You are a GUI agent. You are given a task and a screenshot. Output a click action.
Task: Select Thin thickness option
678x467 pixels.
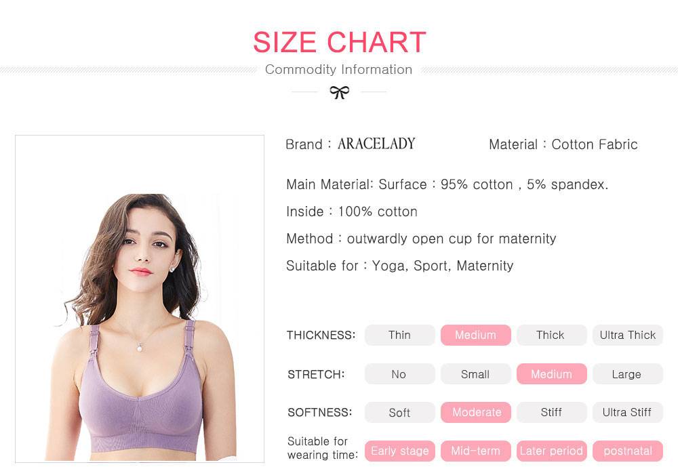(x=399, y=335)
